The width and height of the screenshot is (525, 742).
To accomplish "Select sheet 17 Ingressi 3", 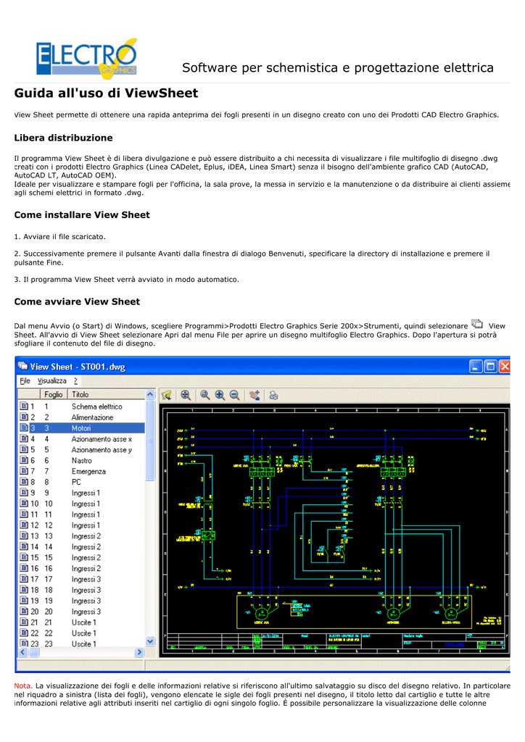I will 81,579.
